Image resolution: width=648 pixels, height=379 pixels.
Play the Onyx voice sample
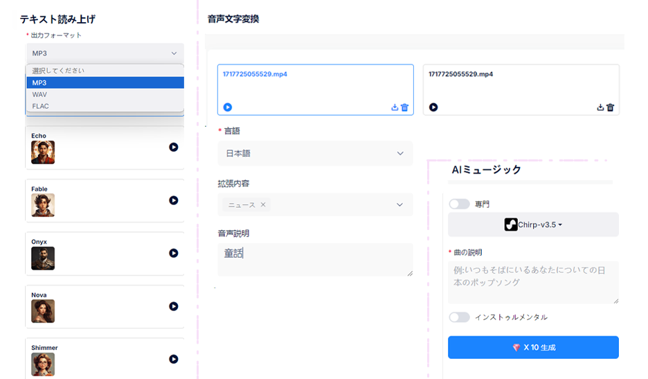[174, 253]
